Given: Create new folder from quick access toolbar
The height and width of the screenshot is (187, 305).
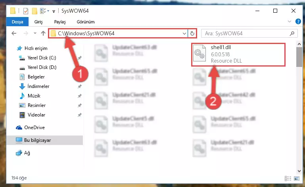Looking at the screenshot, I should [35, 11].
